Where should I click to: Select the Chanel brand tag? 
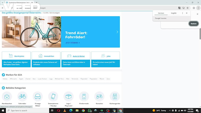28,79
